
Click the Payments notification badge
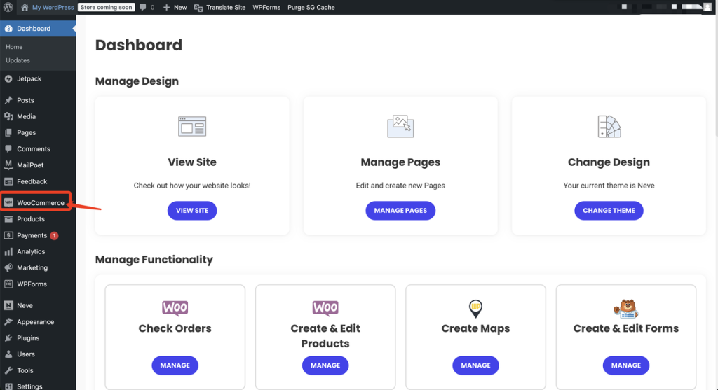tap(54, 236)
